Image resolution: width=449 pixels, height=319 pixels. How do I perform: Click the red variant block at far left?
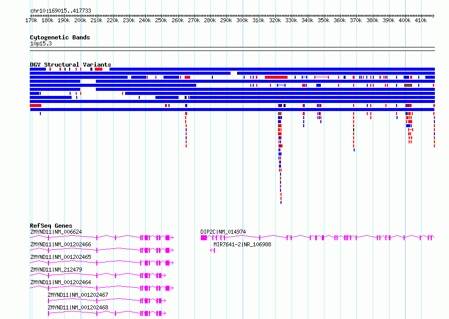[35, 105]
